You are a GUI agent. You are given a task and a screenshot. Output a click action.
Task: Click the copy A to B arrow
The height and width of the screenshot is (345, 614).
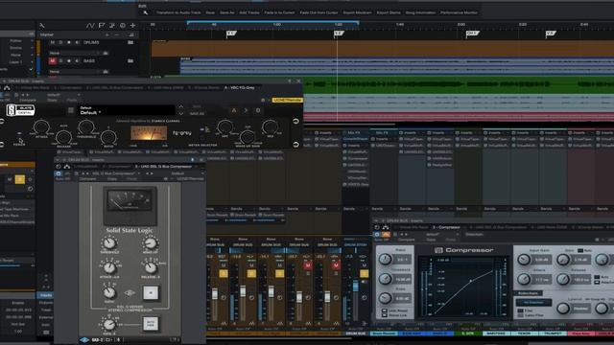coord(246,111)
